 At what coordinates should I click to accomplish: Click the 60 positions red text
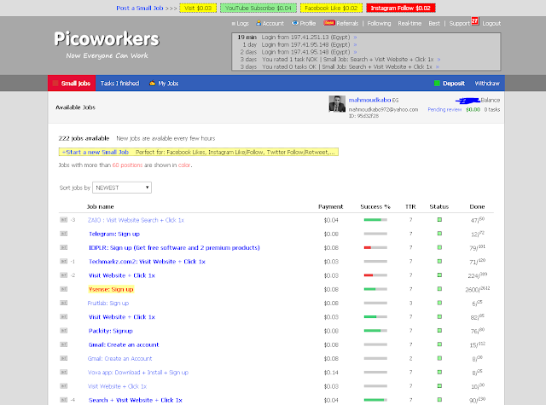(x=127, y=165)
